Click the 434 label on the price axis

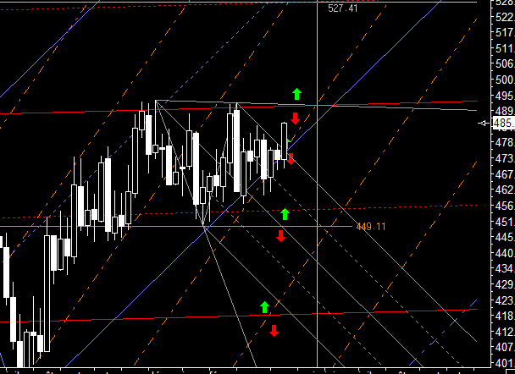[504, 269]
